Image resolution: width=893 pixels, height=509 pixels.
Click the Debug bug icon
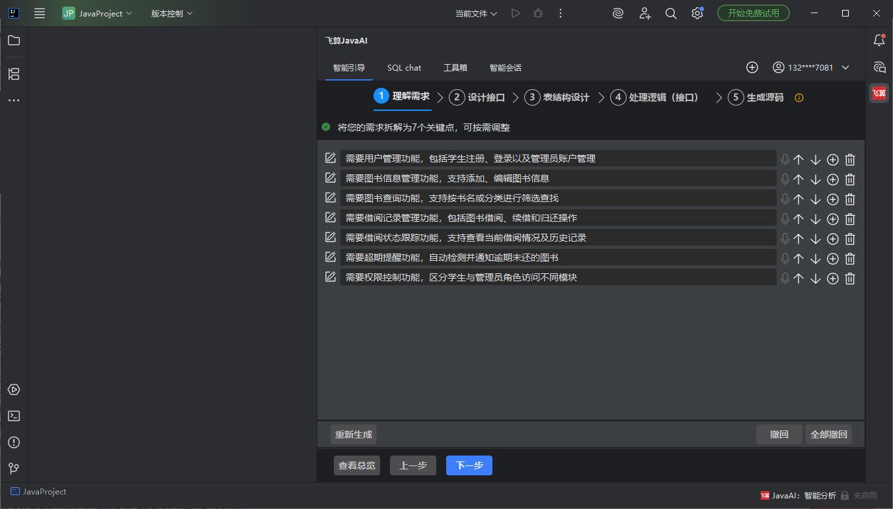[x=538, y=13]
